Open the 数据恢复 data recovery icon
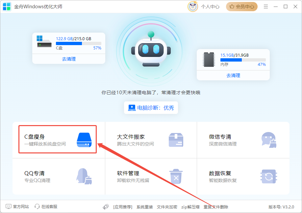This screenshot has width=302, height=213. coord(268,176)
